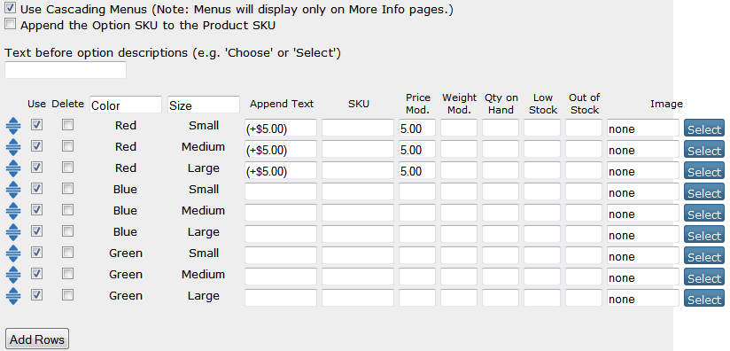Click reorder arrows for Blue Small row
Screen dimensions: 730x351
coord(13,191)
